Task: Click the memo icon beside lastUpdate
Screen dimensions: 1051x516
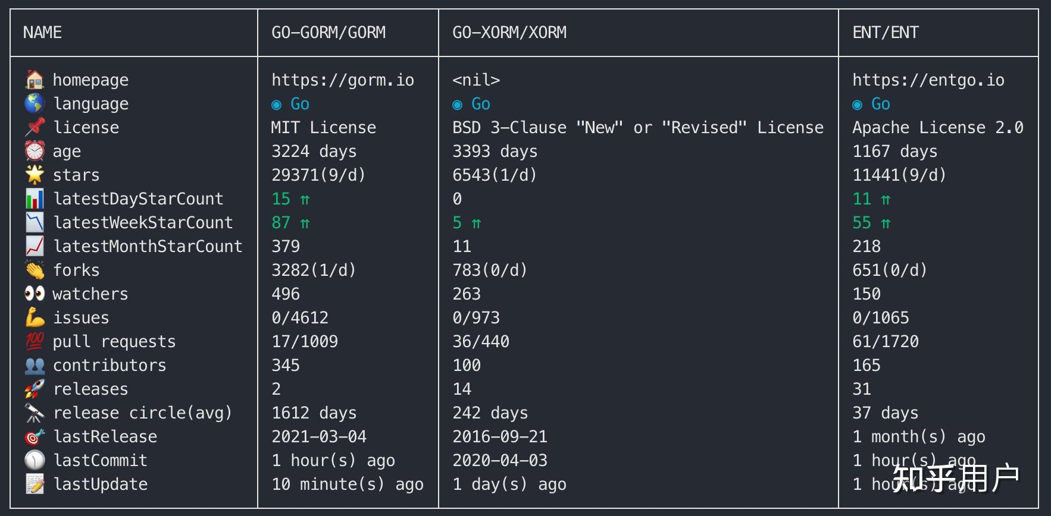Action: (35, 484)
